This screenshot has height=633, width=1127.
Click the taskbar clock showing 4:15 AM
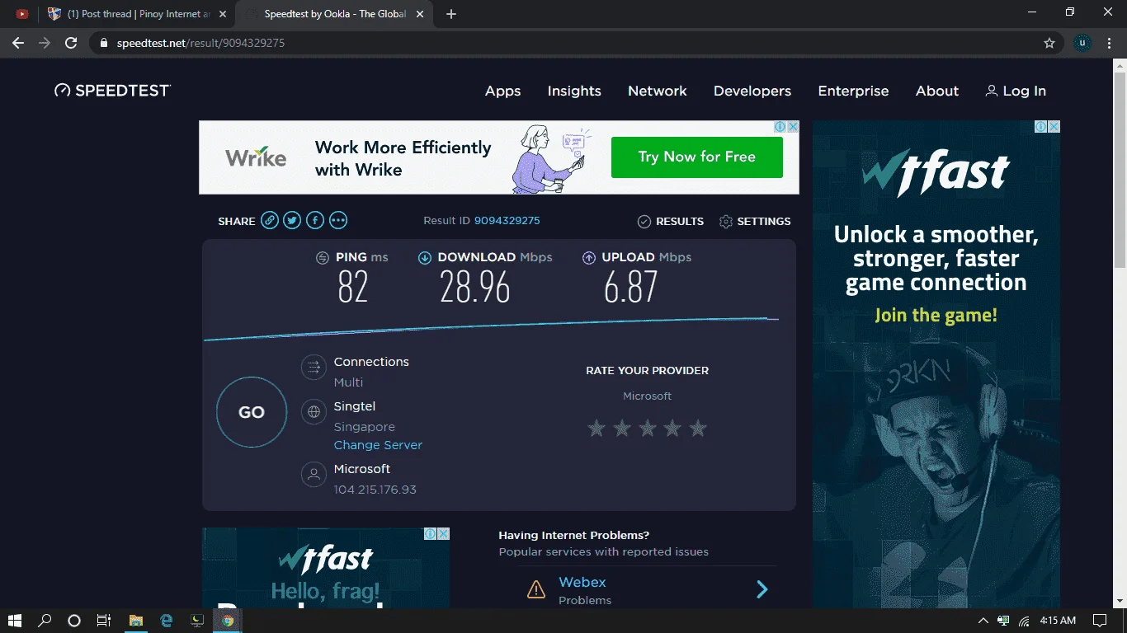(1058, 620)
